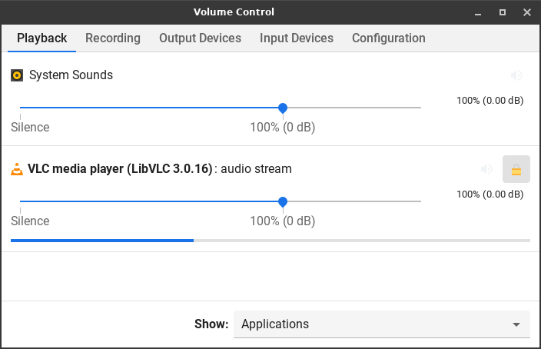Maximize the Volume Control window
Image resolution: width=541 pixels, height=349 pixels.
tap(503, 12)
